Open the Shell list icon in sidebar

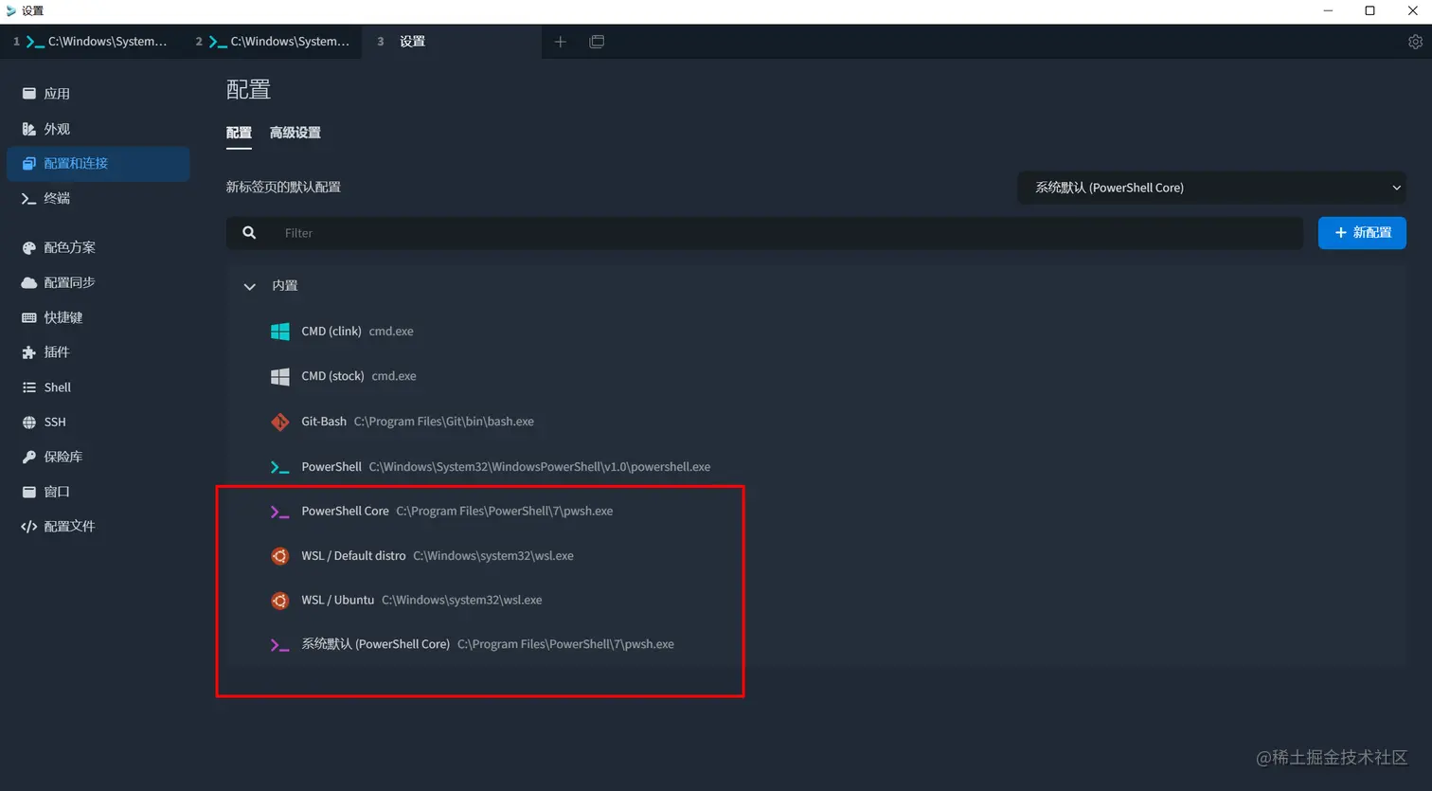point(29,387)
